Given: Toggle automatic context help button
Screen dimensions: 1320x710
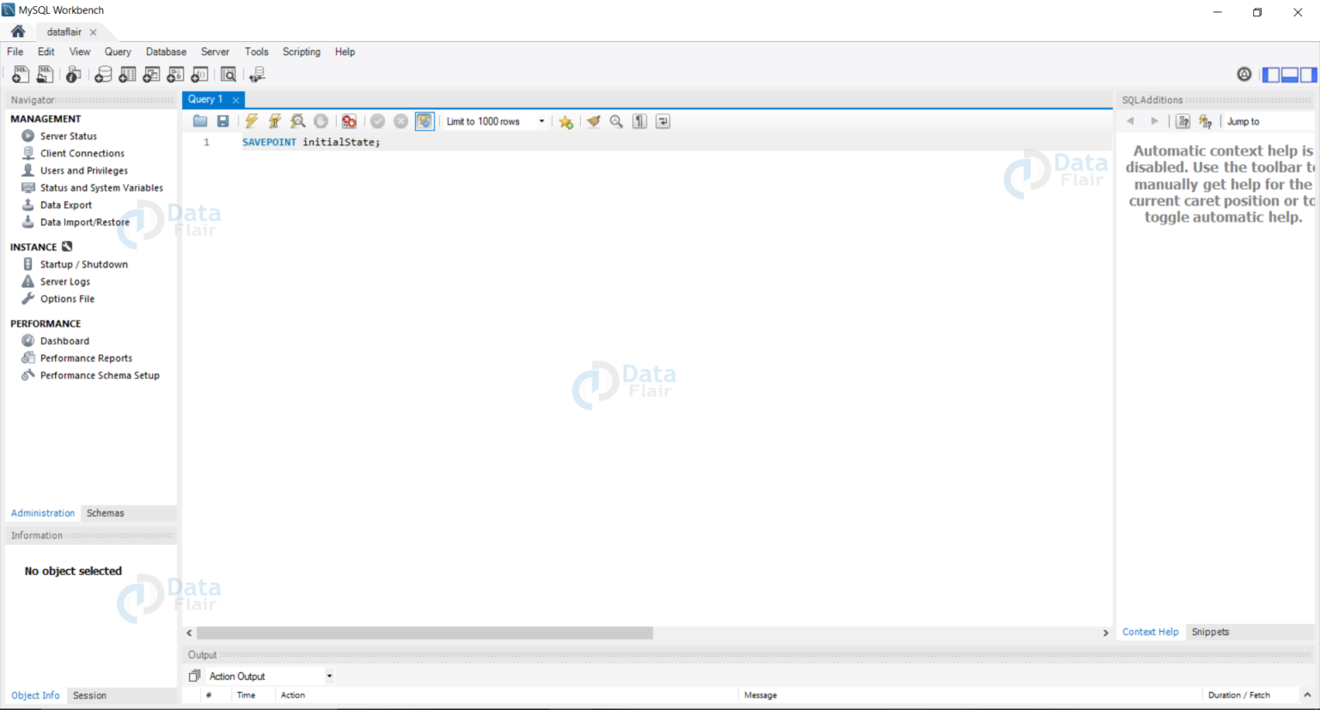Looking at the screenshot, I should [1183, 121].
